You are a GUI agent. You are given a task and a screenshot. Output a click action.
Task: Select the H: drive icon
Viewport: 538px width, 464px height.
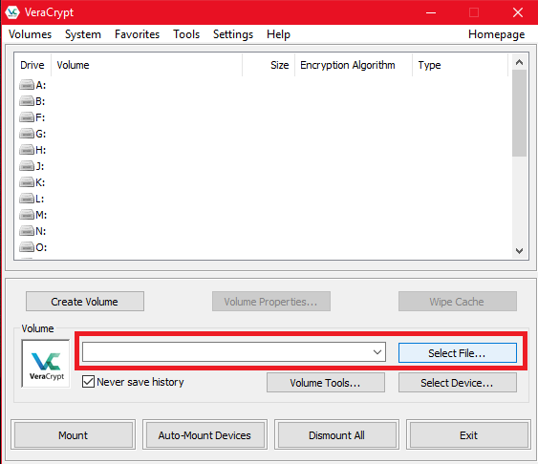click(x=27, y=150)
